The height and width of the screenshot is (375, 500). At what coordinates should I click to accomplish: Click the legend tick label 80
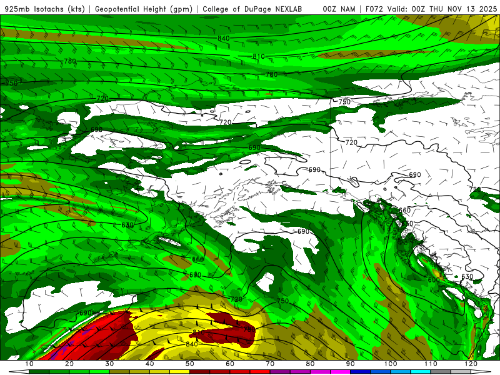(x=310, y=364)
